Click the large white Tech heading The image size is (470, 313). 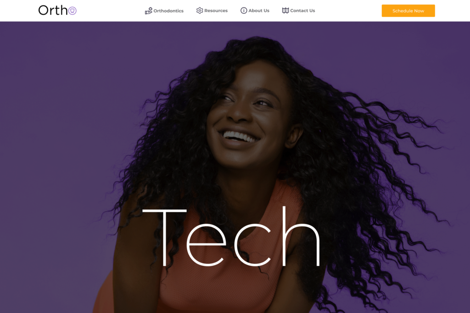pyautogui.click(x=231, y=236)
